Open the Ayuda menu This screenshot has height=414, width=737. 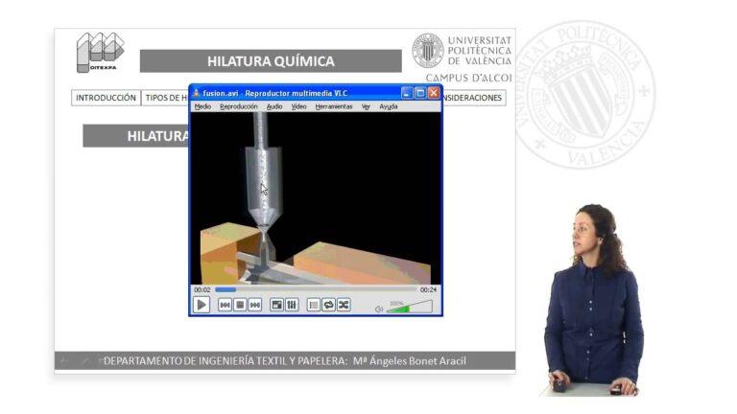389,106
